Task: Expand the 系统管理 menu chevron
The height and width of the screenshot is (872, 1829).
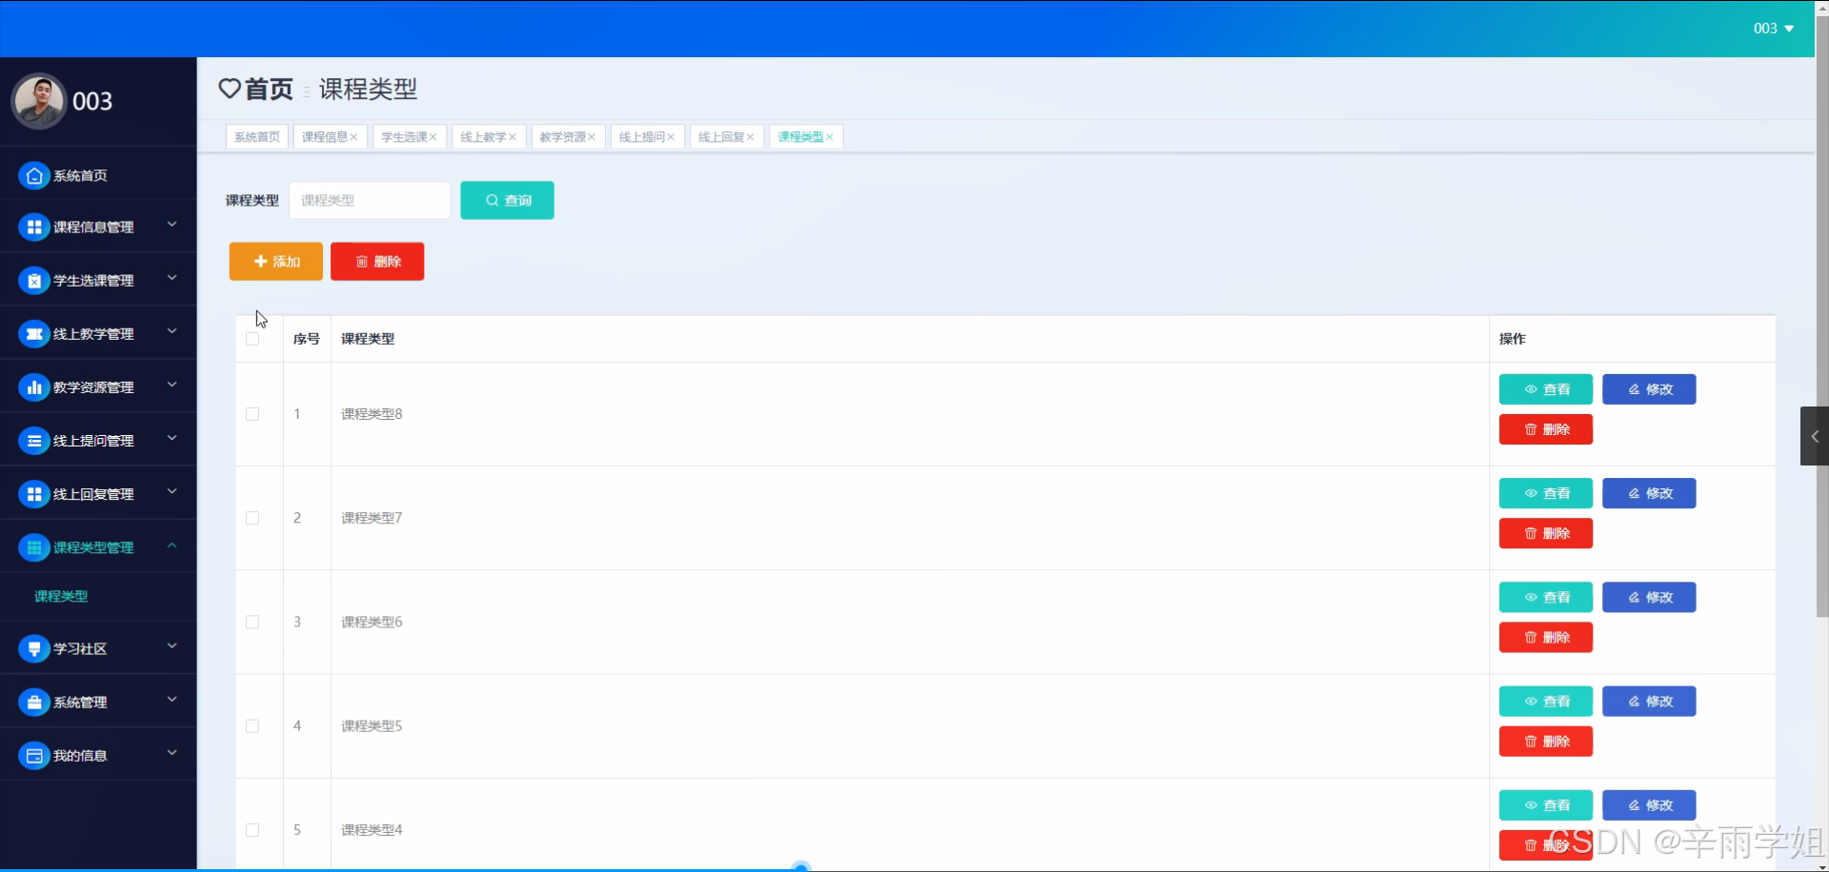Action: click(172, 699)
